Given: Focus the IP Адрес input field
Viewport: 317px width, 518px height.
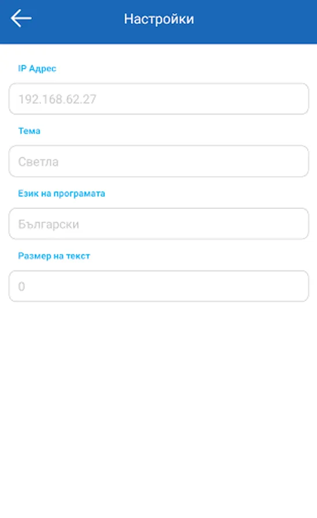Looking at the screenshot, I should click(159, 99).
